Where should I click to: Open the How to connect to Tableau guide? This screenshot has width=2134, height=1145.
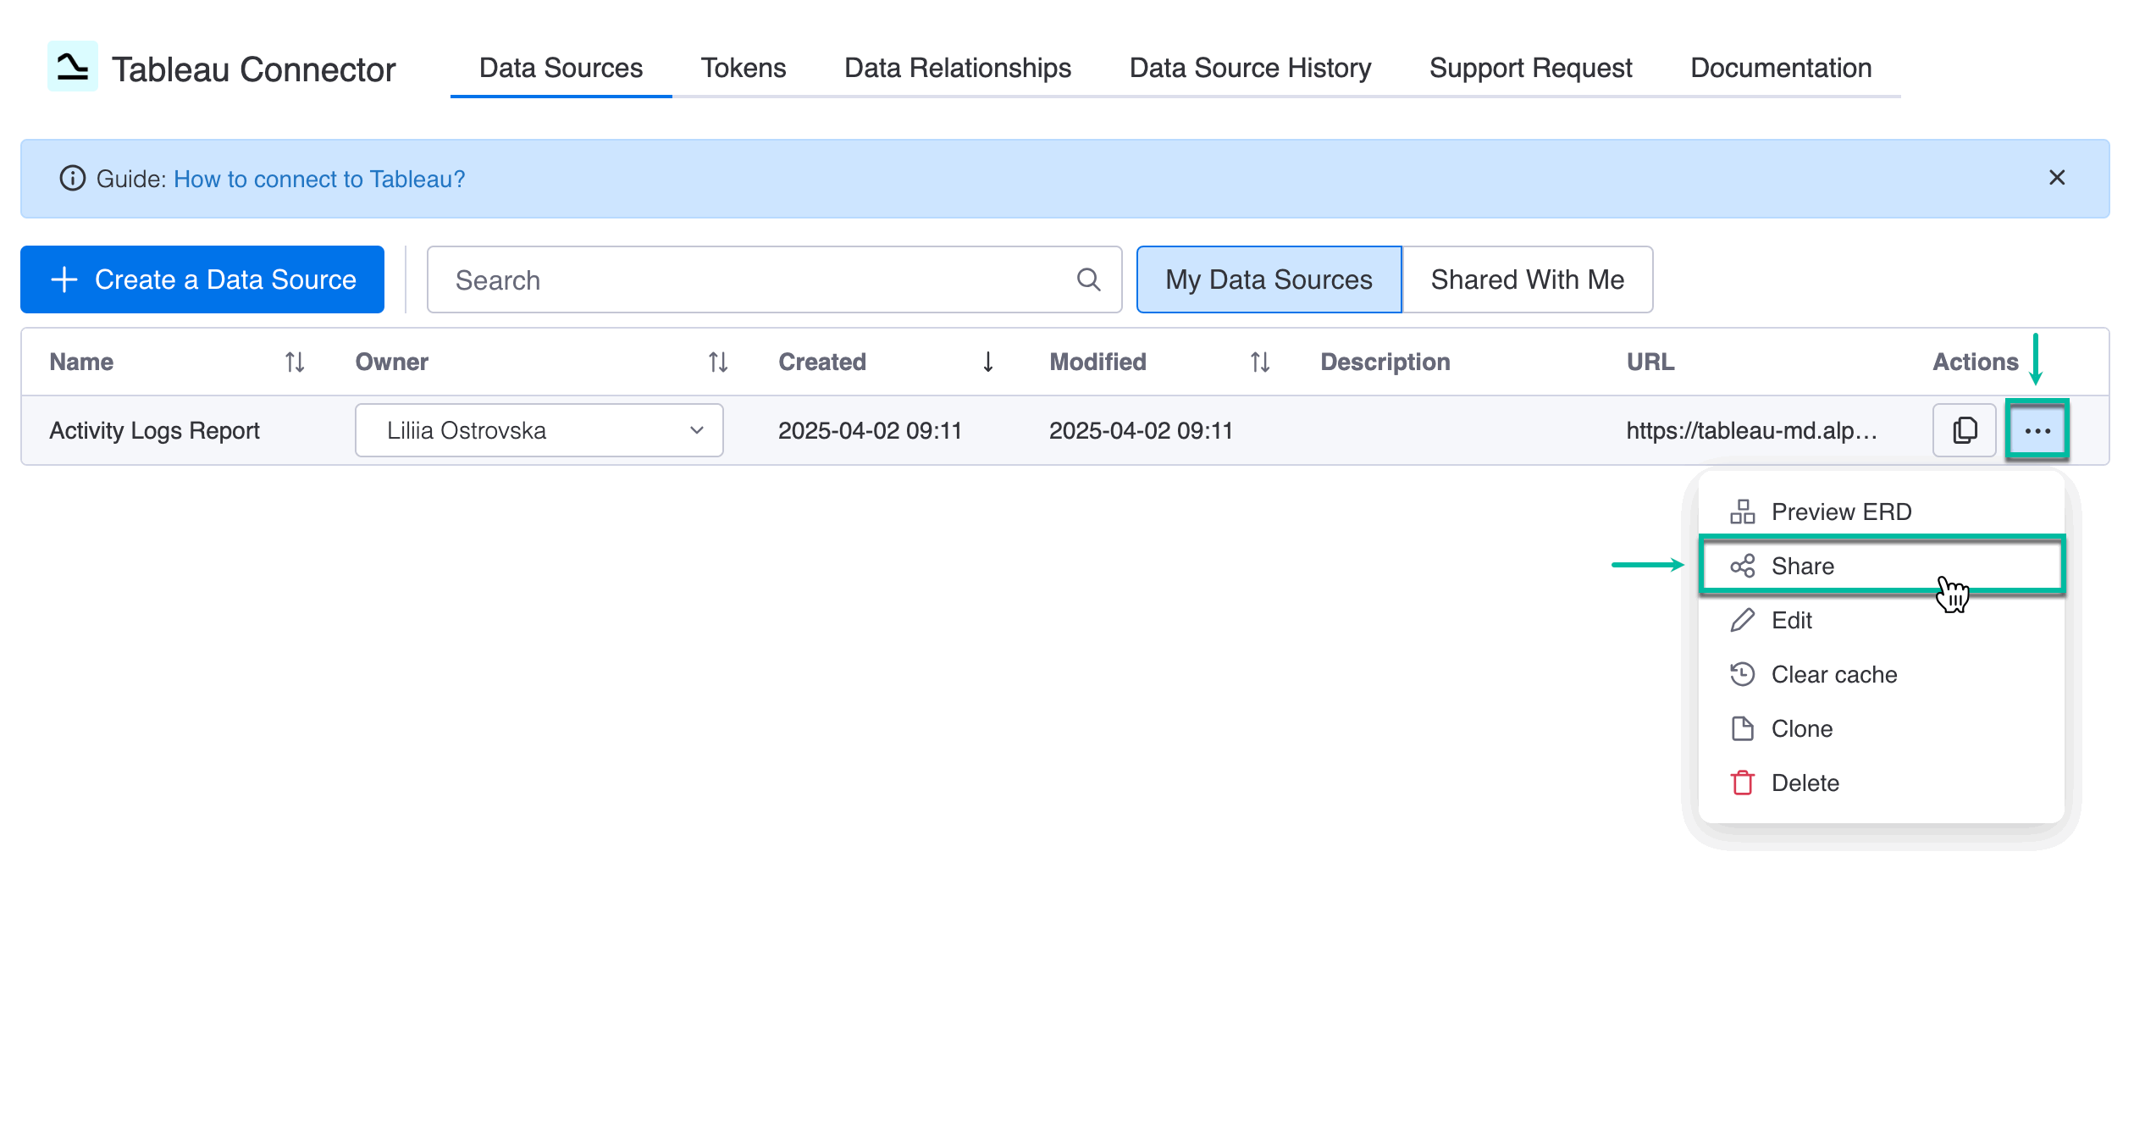pyautogui.click(x=318, y=179)
